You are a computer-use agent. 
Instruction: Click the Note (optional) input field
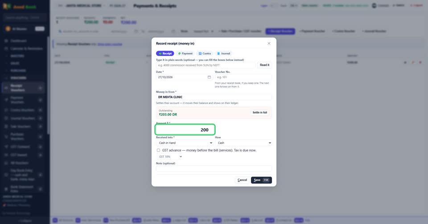tap(214, 168)
